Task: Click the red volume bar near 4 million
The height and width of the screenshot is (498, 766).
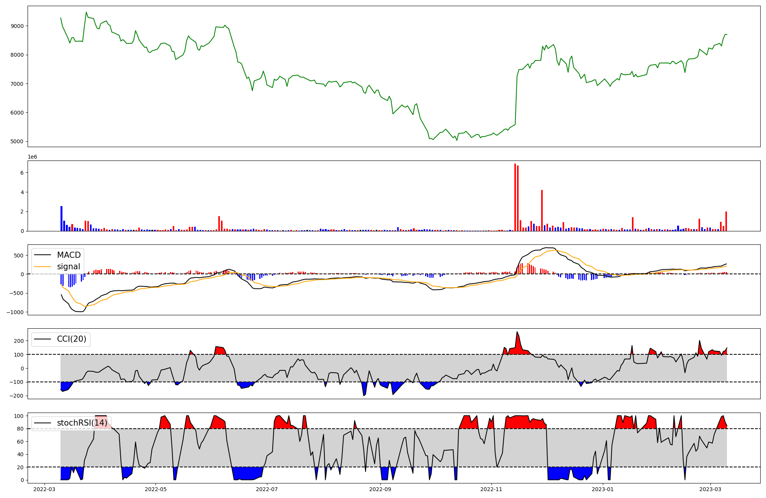Action: pos(542,210)
